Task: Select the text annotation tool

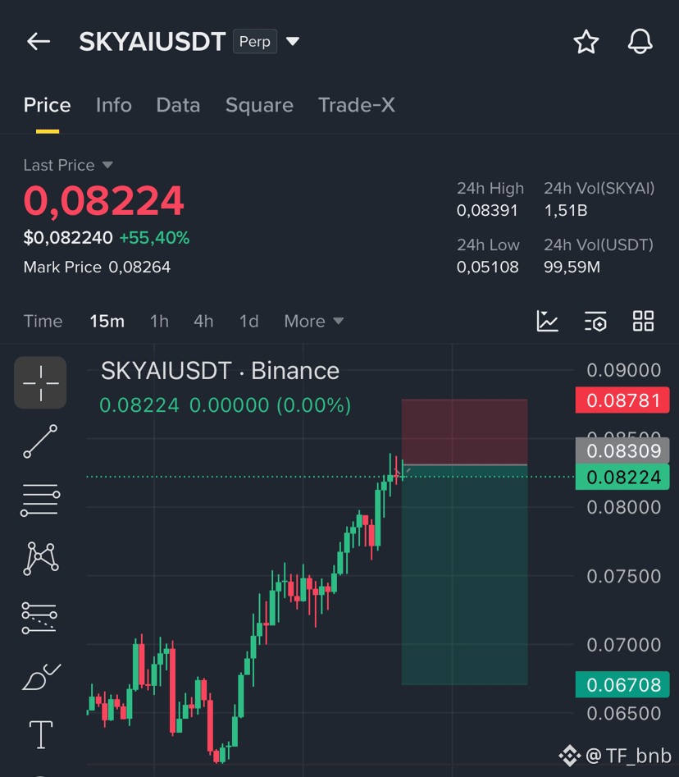Action: 41,734
